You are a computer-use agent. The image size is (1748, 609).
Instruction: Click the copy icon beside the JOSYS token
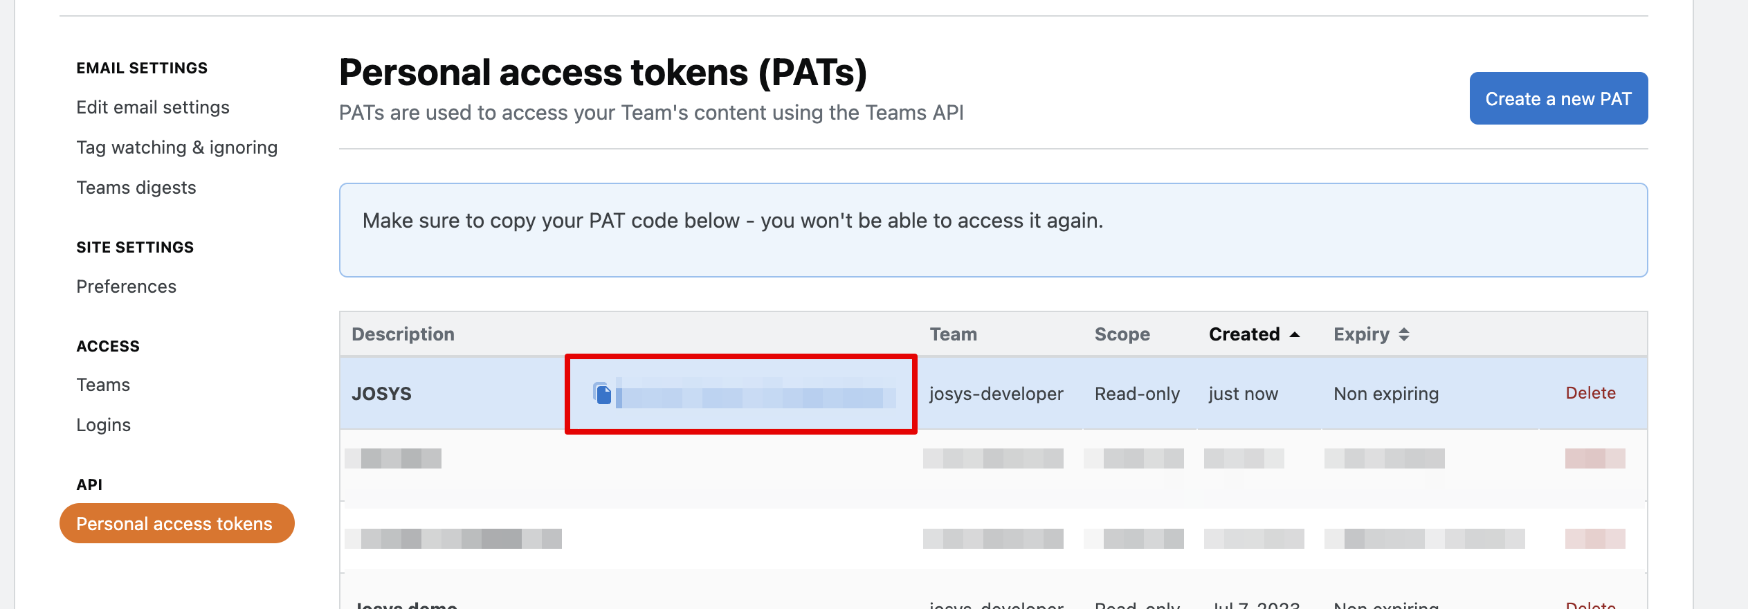click(603, 394)
